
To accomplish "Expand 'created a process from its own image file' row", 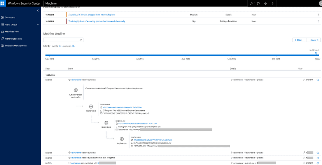I will click(318, 158).
